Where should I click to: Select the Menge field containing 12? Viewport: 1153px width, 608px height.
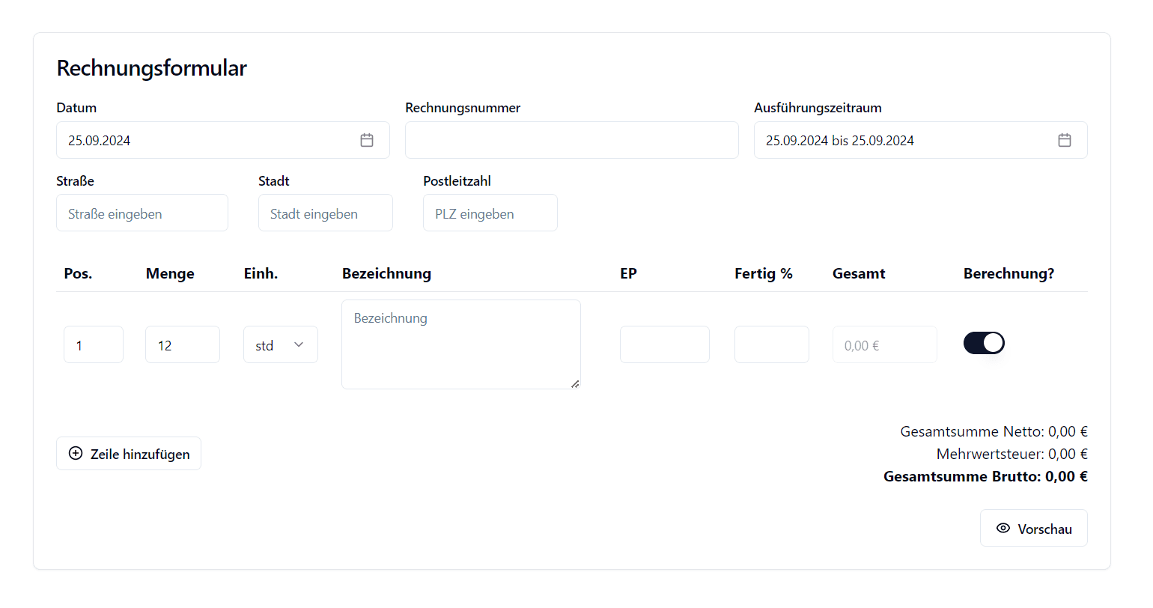pos(182,344)
